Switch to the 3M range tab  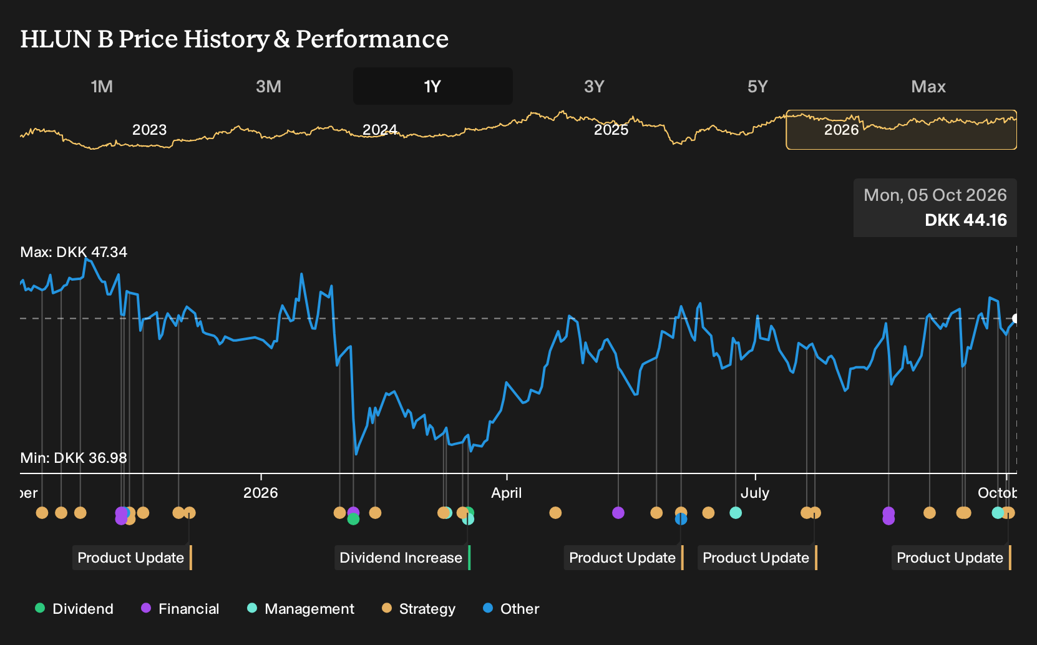click(268, 86)
